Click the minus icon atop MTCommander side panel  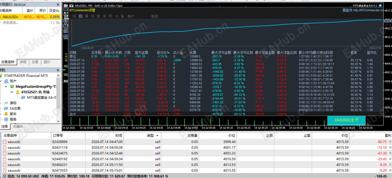[65, 9]
